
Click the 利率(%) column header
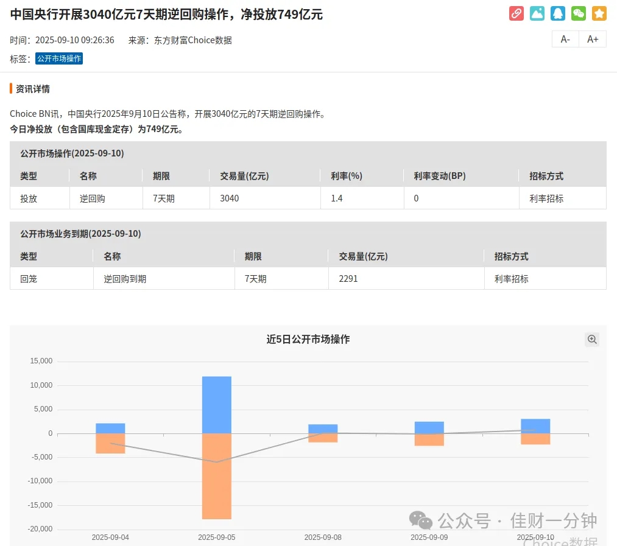pyautogui.click(x=347, y=176)
